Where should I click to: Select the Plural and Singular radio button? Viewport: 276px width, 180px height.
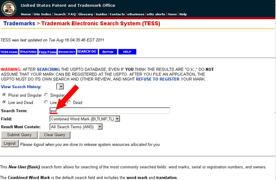point(4,95)
